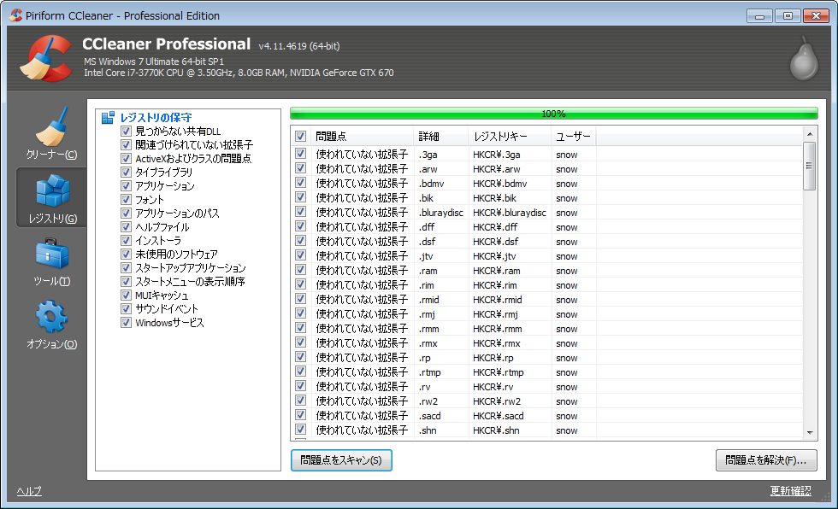Uncheck the .bluraydisc result row
The image size is (838, 509).
coord(300,212)
